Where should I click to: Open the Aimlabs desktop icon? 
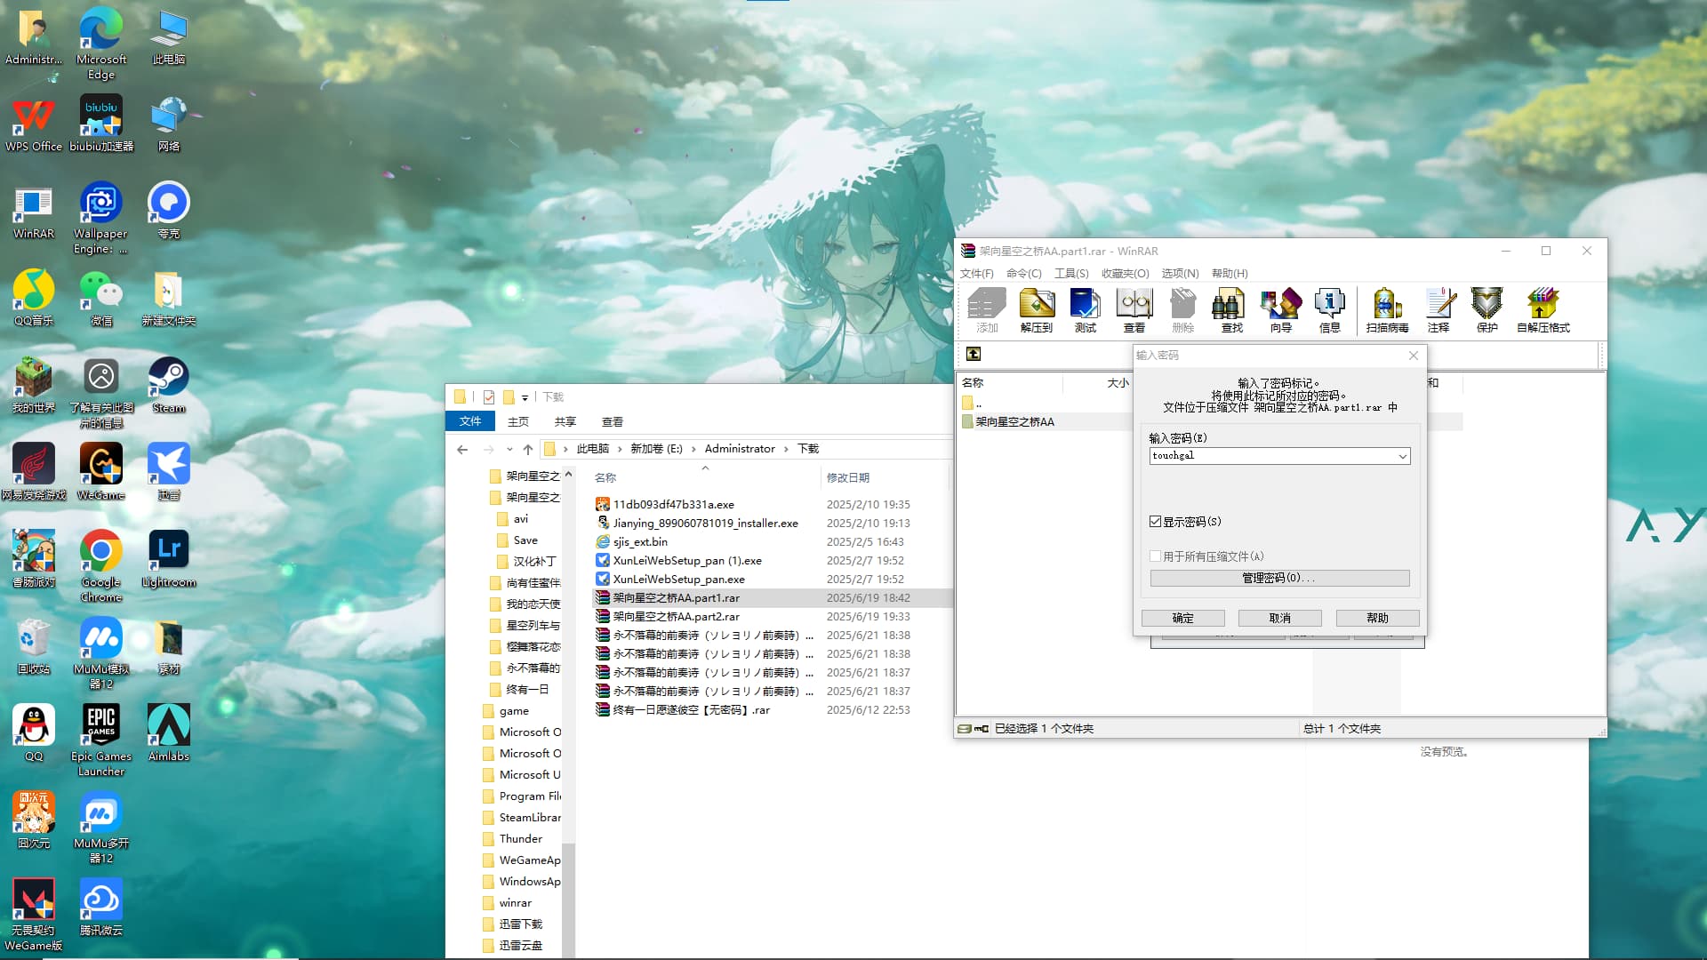[x=169, y=733]
